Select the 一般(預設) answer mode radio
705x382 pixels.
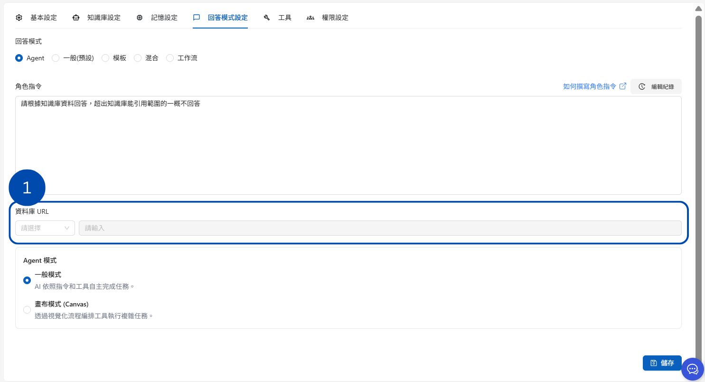(x=56, y=58)
